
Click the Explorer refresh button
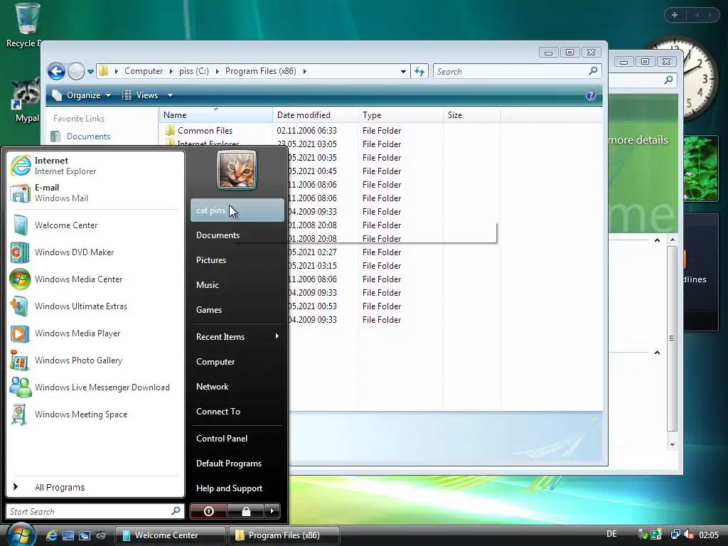419,72
